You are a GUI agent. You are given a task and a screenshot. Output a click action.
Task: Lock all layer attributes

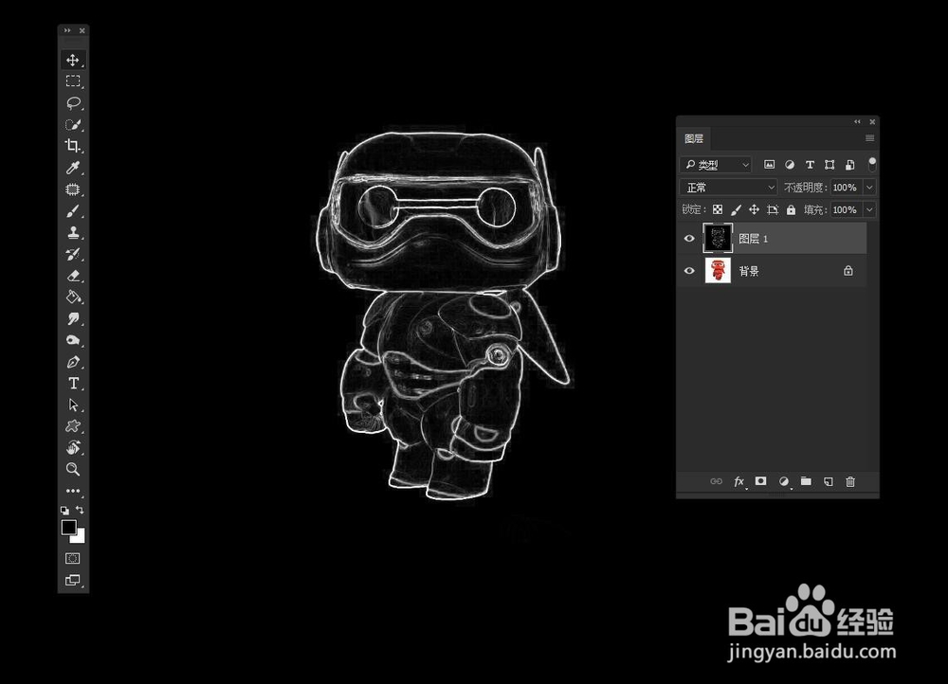791,209
